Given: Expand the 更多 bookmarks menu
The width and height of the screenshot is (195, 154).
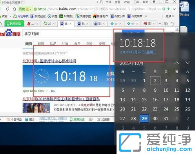Looking at the screenshot, I should [170, 16].
